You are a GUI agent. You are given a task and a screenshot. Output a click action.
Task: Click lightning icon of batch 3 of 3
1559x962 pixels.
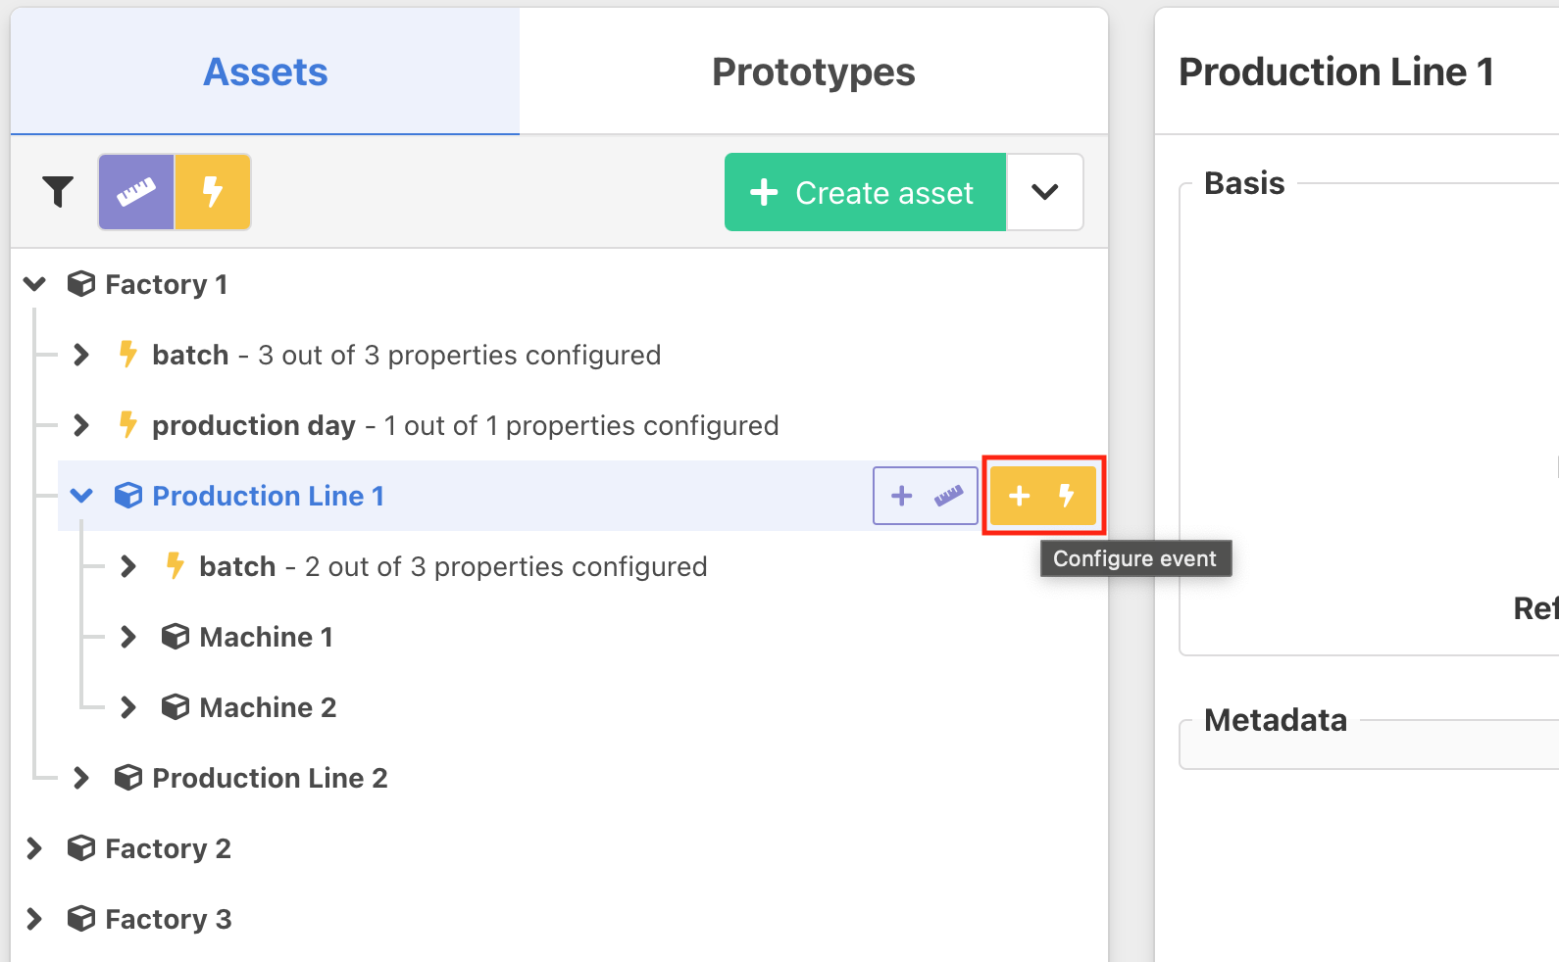click(127, 354)
